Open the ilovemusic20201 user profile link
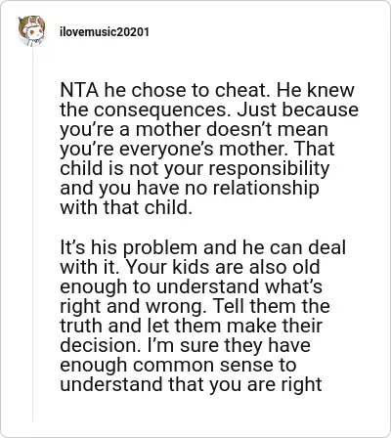The height and width of the screenshot is (438, 391). click(x=105, y=32)
